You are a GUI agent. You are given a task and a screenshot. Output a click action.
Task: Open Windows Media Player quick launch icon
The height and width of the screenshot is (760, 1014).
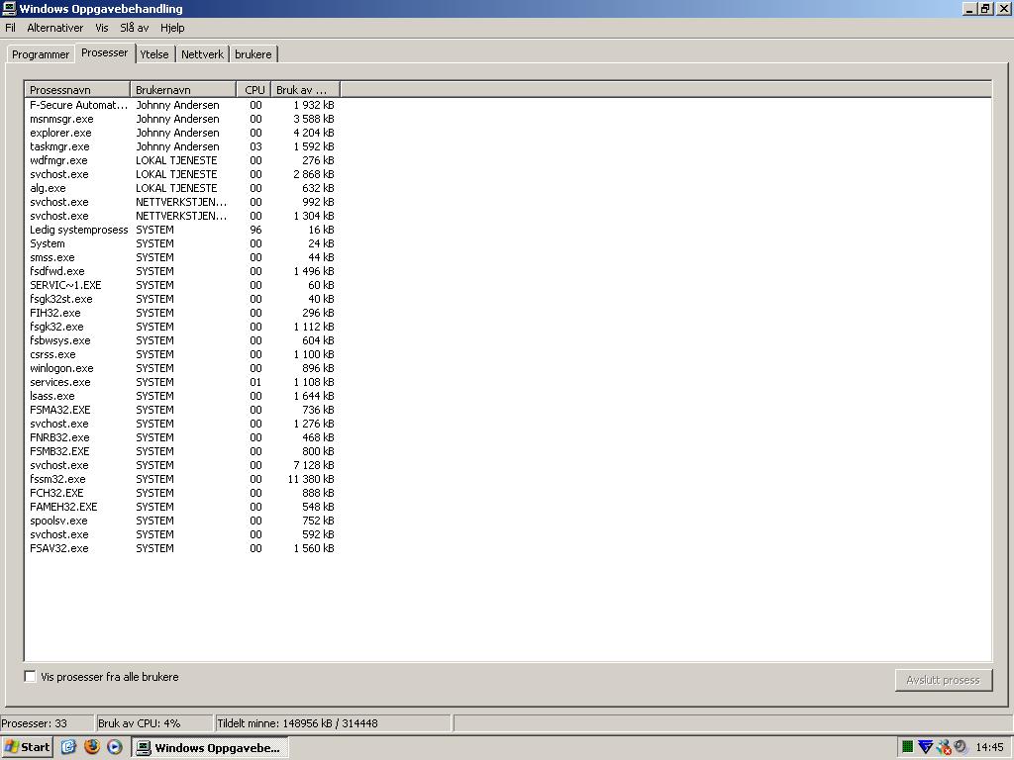pos(115,747)
